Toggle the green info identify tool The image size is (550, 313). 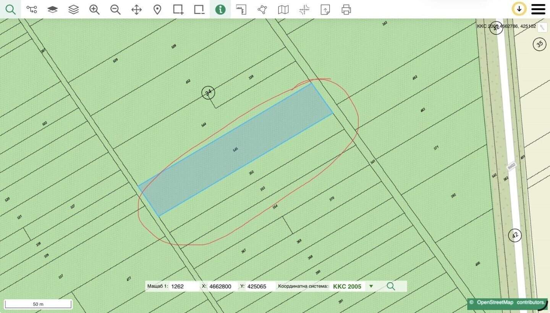220,10
